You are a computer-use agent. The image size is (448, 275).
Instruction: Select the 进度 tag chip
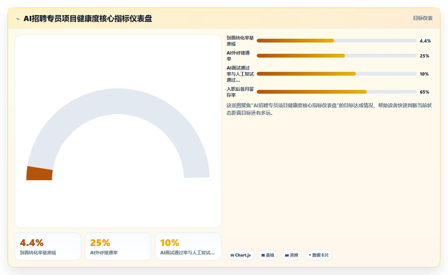tap(291, 255)
